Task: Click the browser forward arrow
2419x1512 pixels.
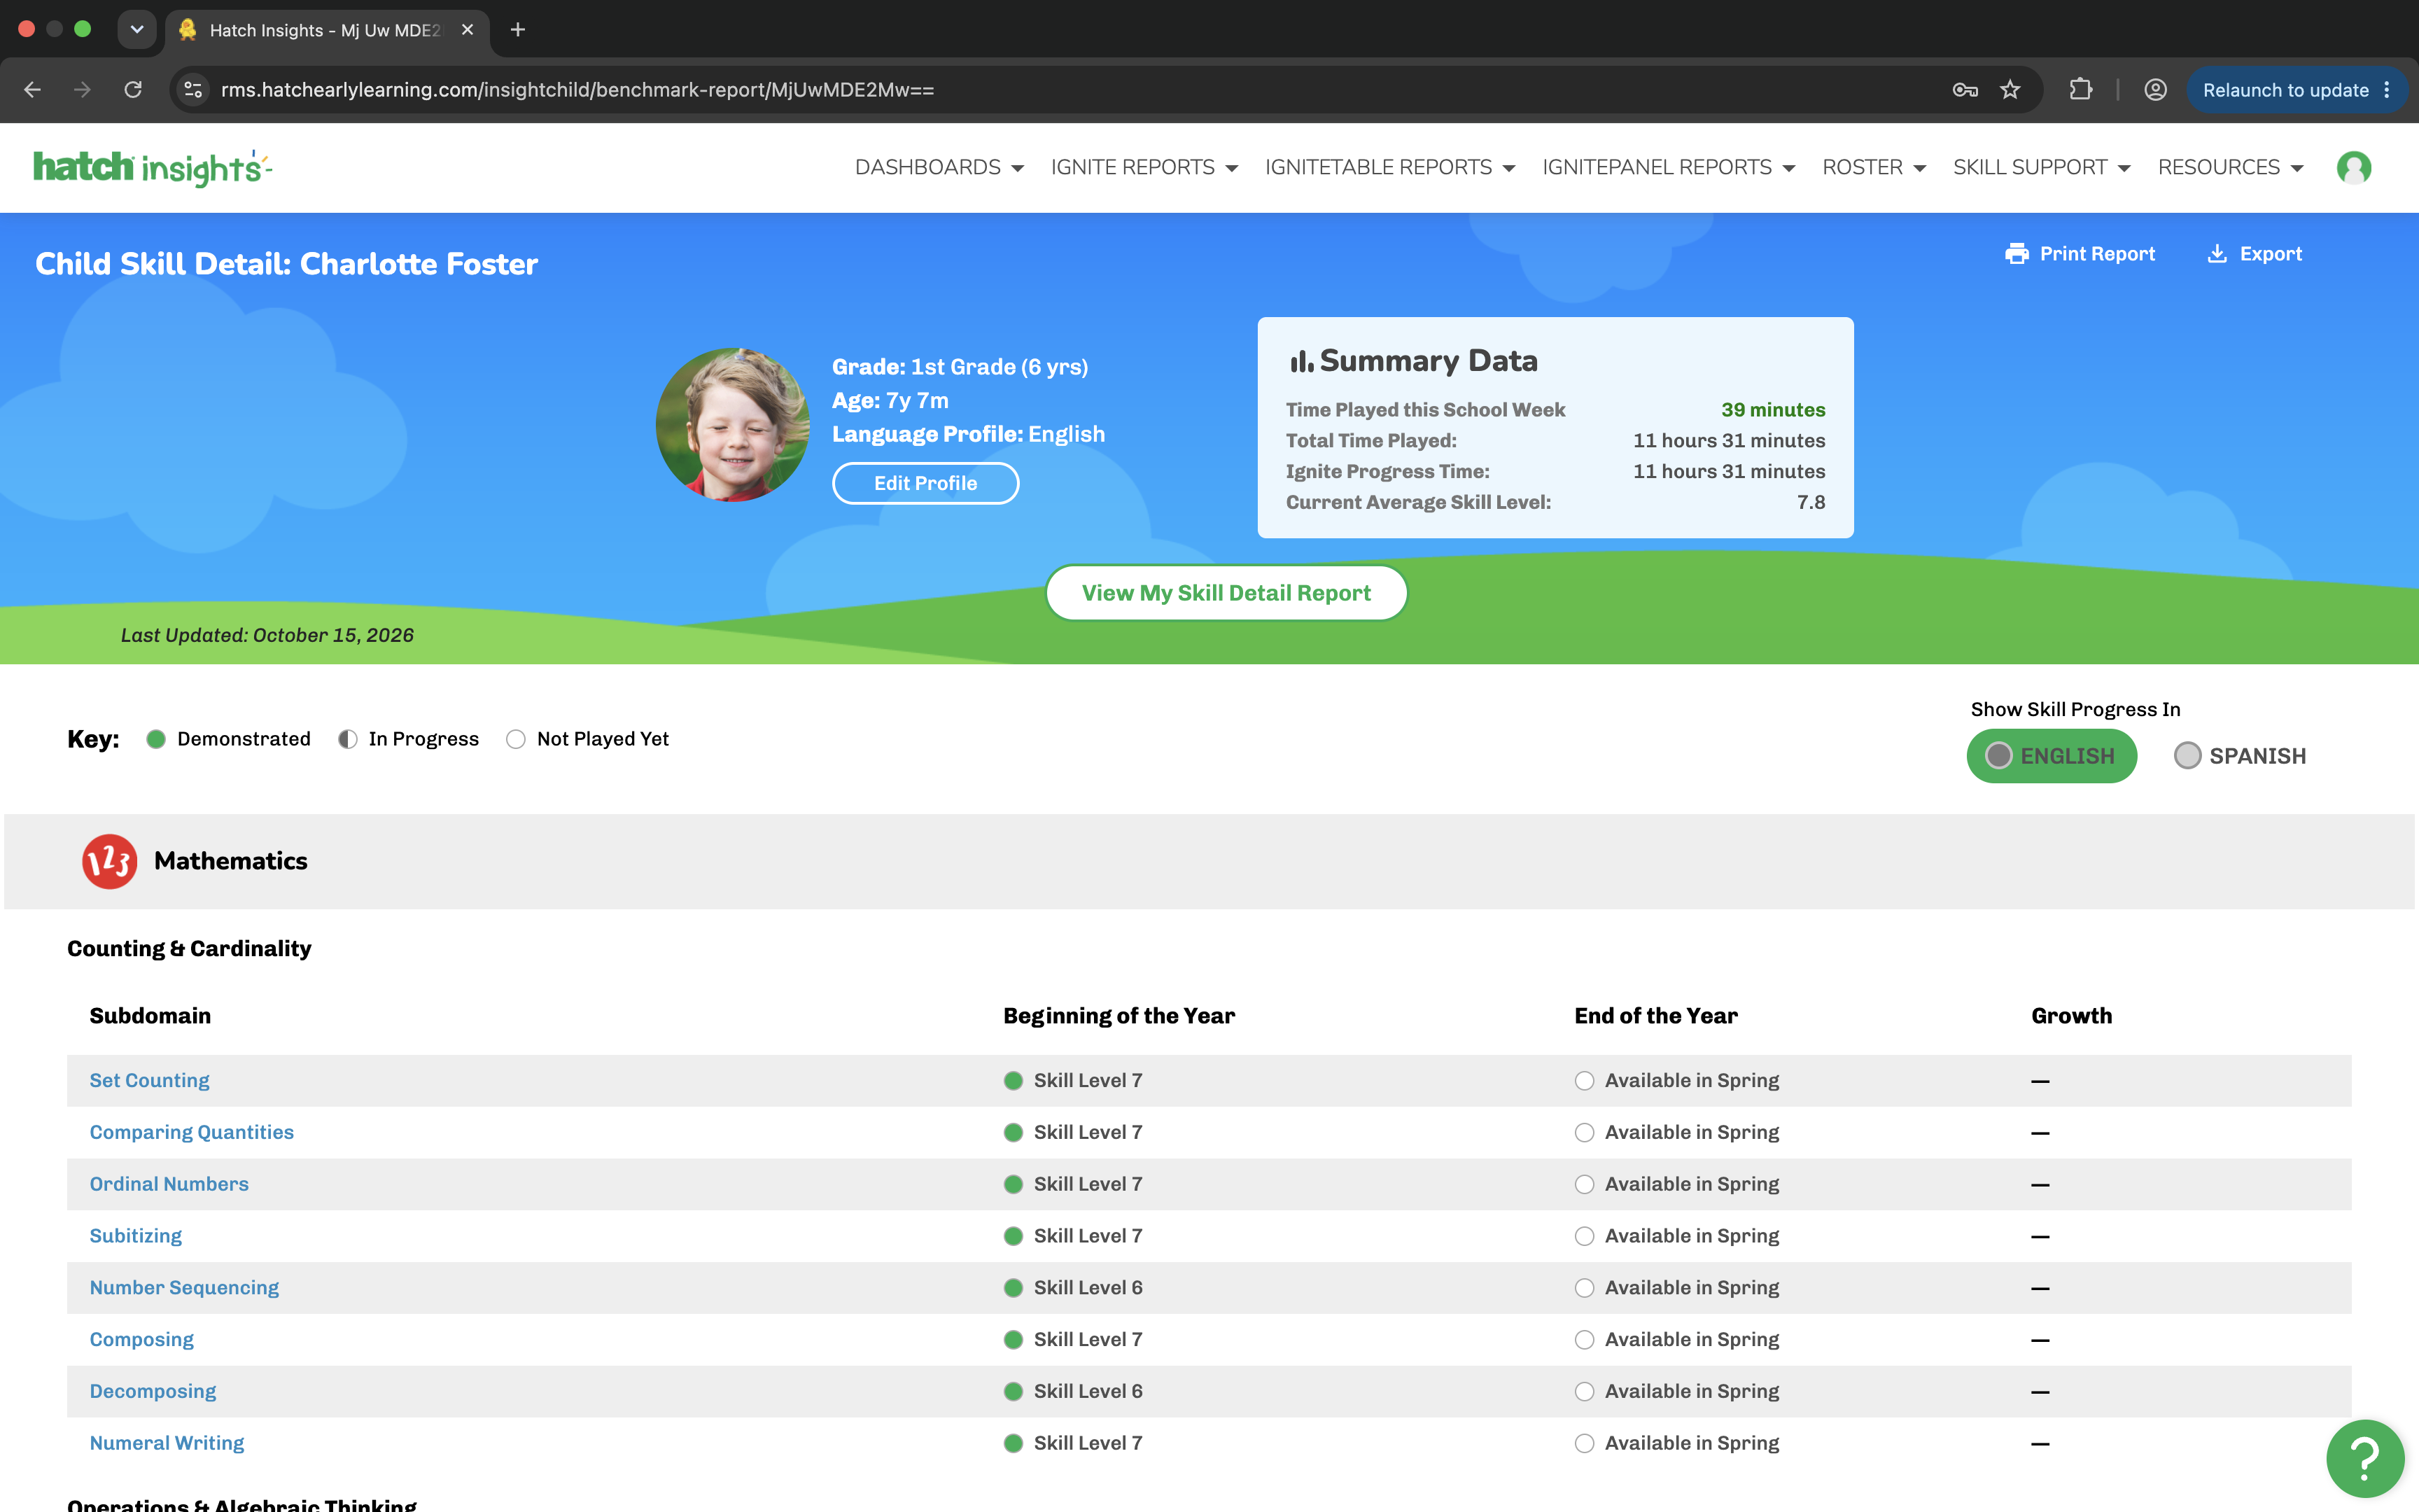Action: click(x=82, y=90)
